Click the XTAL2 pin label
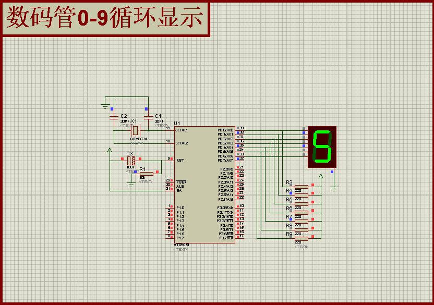The height and width of the screenshot is (305, 434). tap(182, 143)
